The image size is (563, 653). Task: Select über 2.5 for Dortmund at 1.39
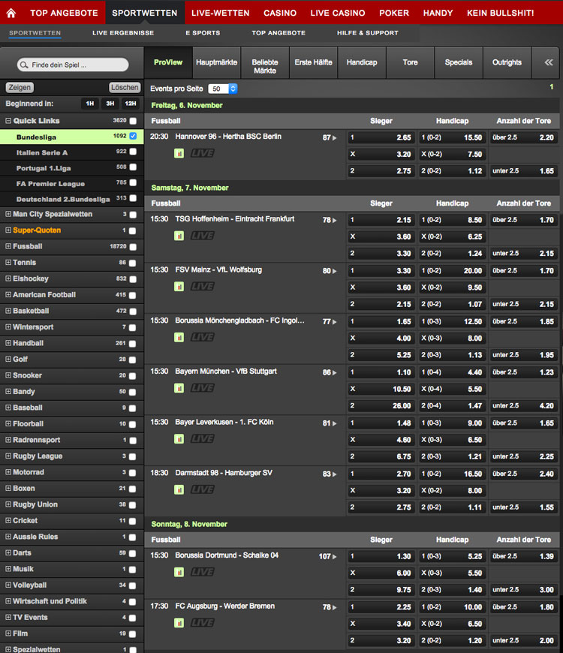523,556
